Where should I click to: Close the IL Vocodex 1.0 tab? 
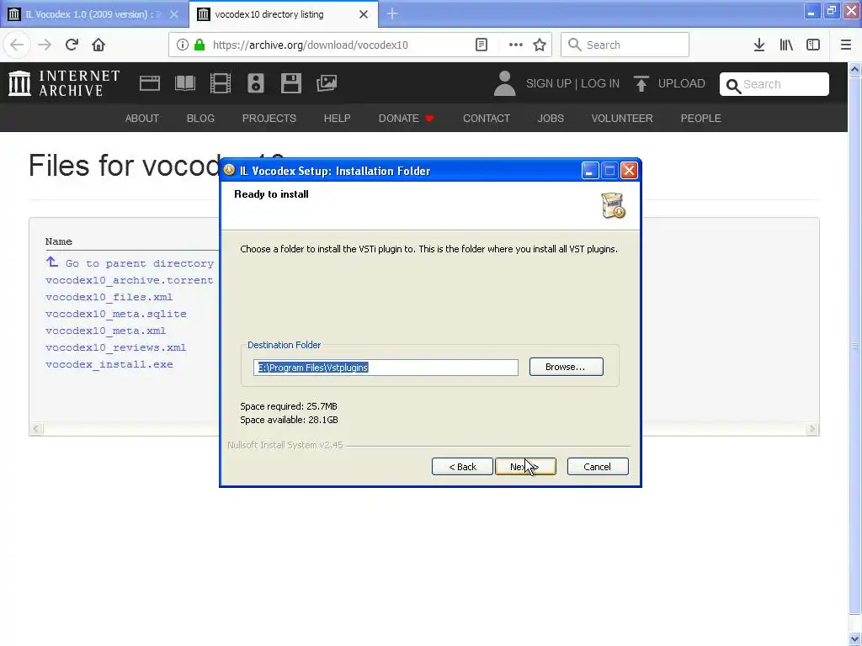(174, 14)
